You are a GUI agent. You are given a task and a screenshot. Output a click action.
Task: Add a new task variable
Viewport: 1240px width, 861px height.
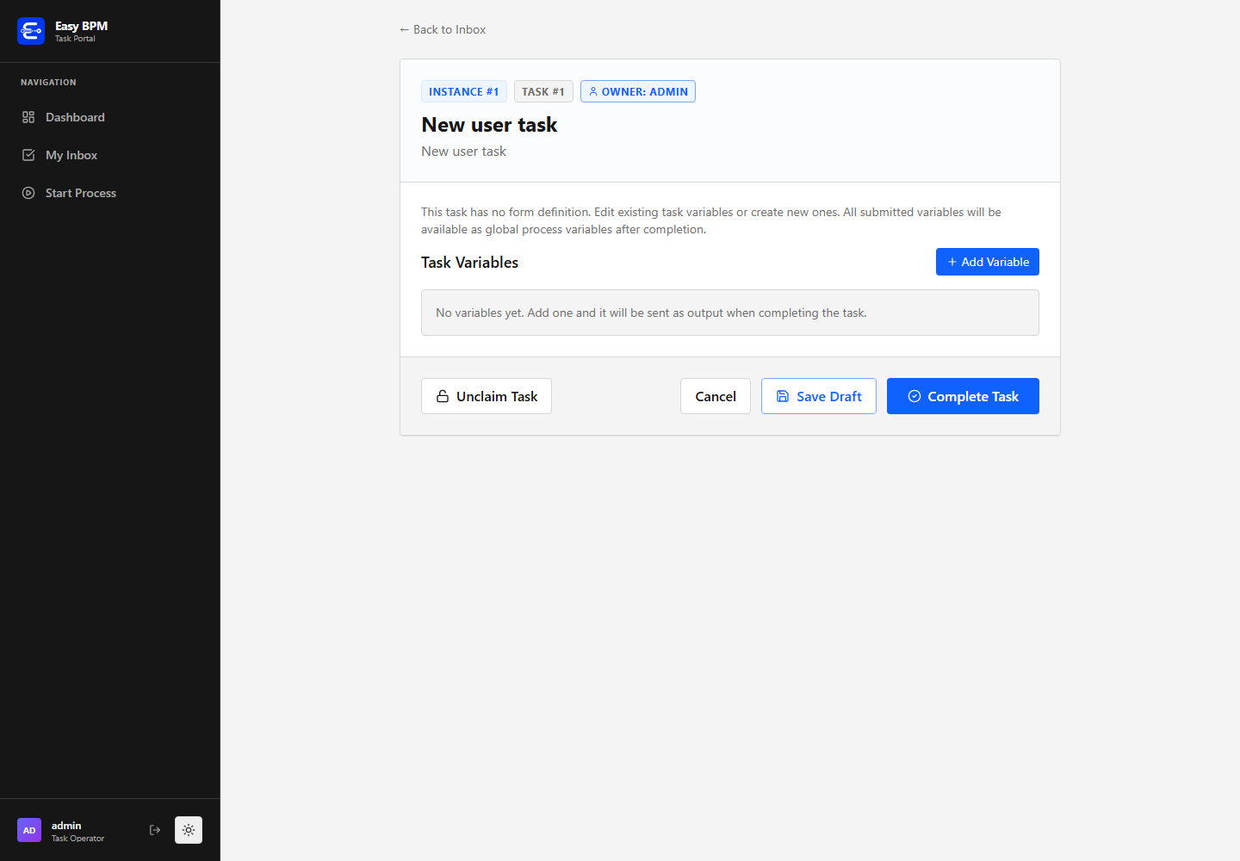tap(988, 262)
